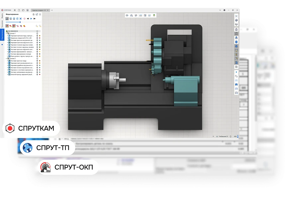
Task: Add a new tab with plus button
Action: [x=52, y=10]
